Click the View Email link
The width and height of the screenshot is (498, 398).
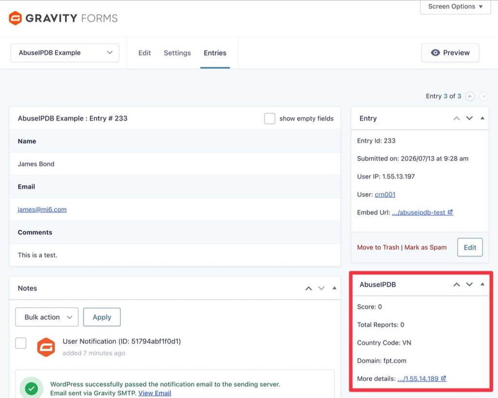point(155,393)
